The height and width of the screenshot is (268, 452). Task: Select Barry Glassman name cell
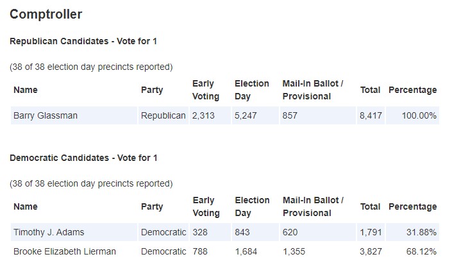tap(74, 115)
